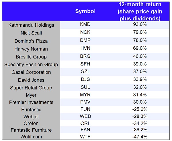The height and width of the screenshot is (141, 172).
Task: Select David Jones' 33.9% return value
Action: pyautogui.click(x=140, y=80)
